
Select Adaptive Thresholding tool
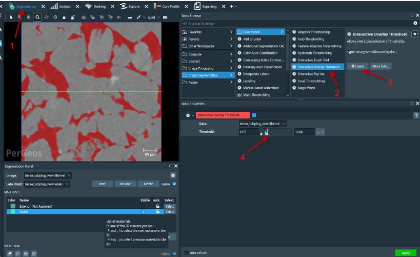tap(314, 32)
